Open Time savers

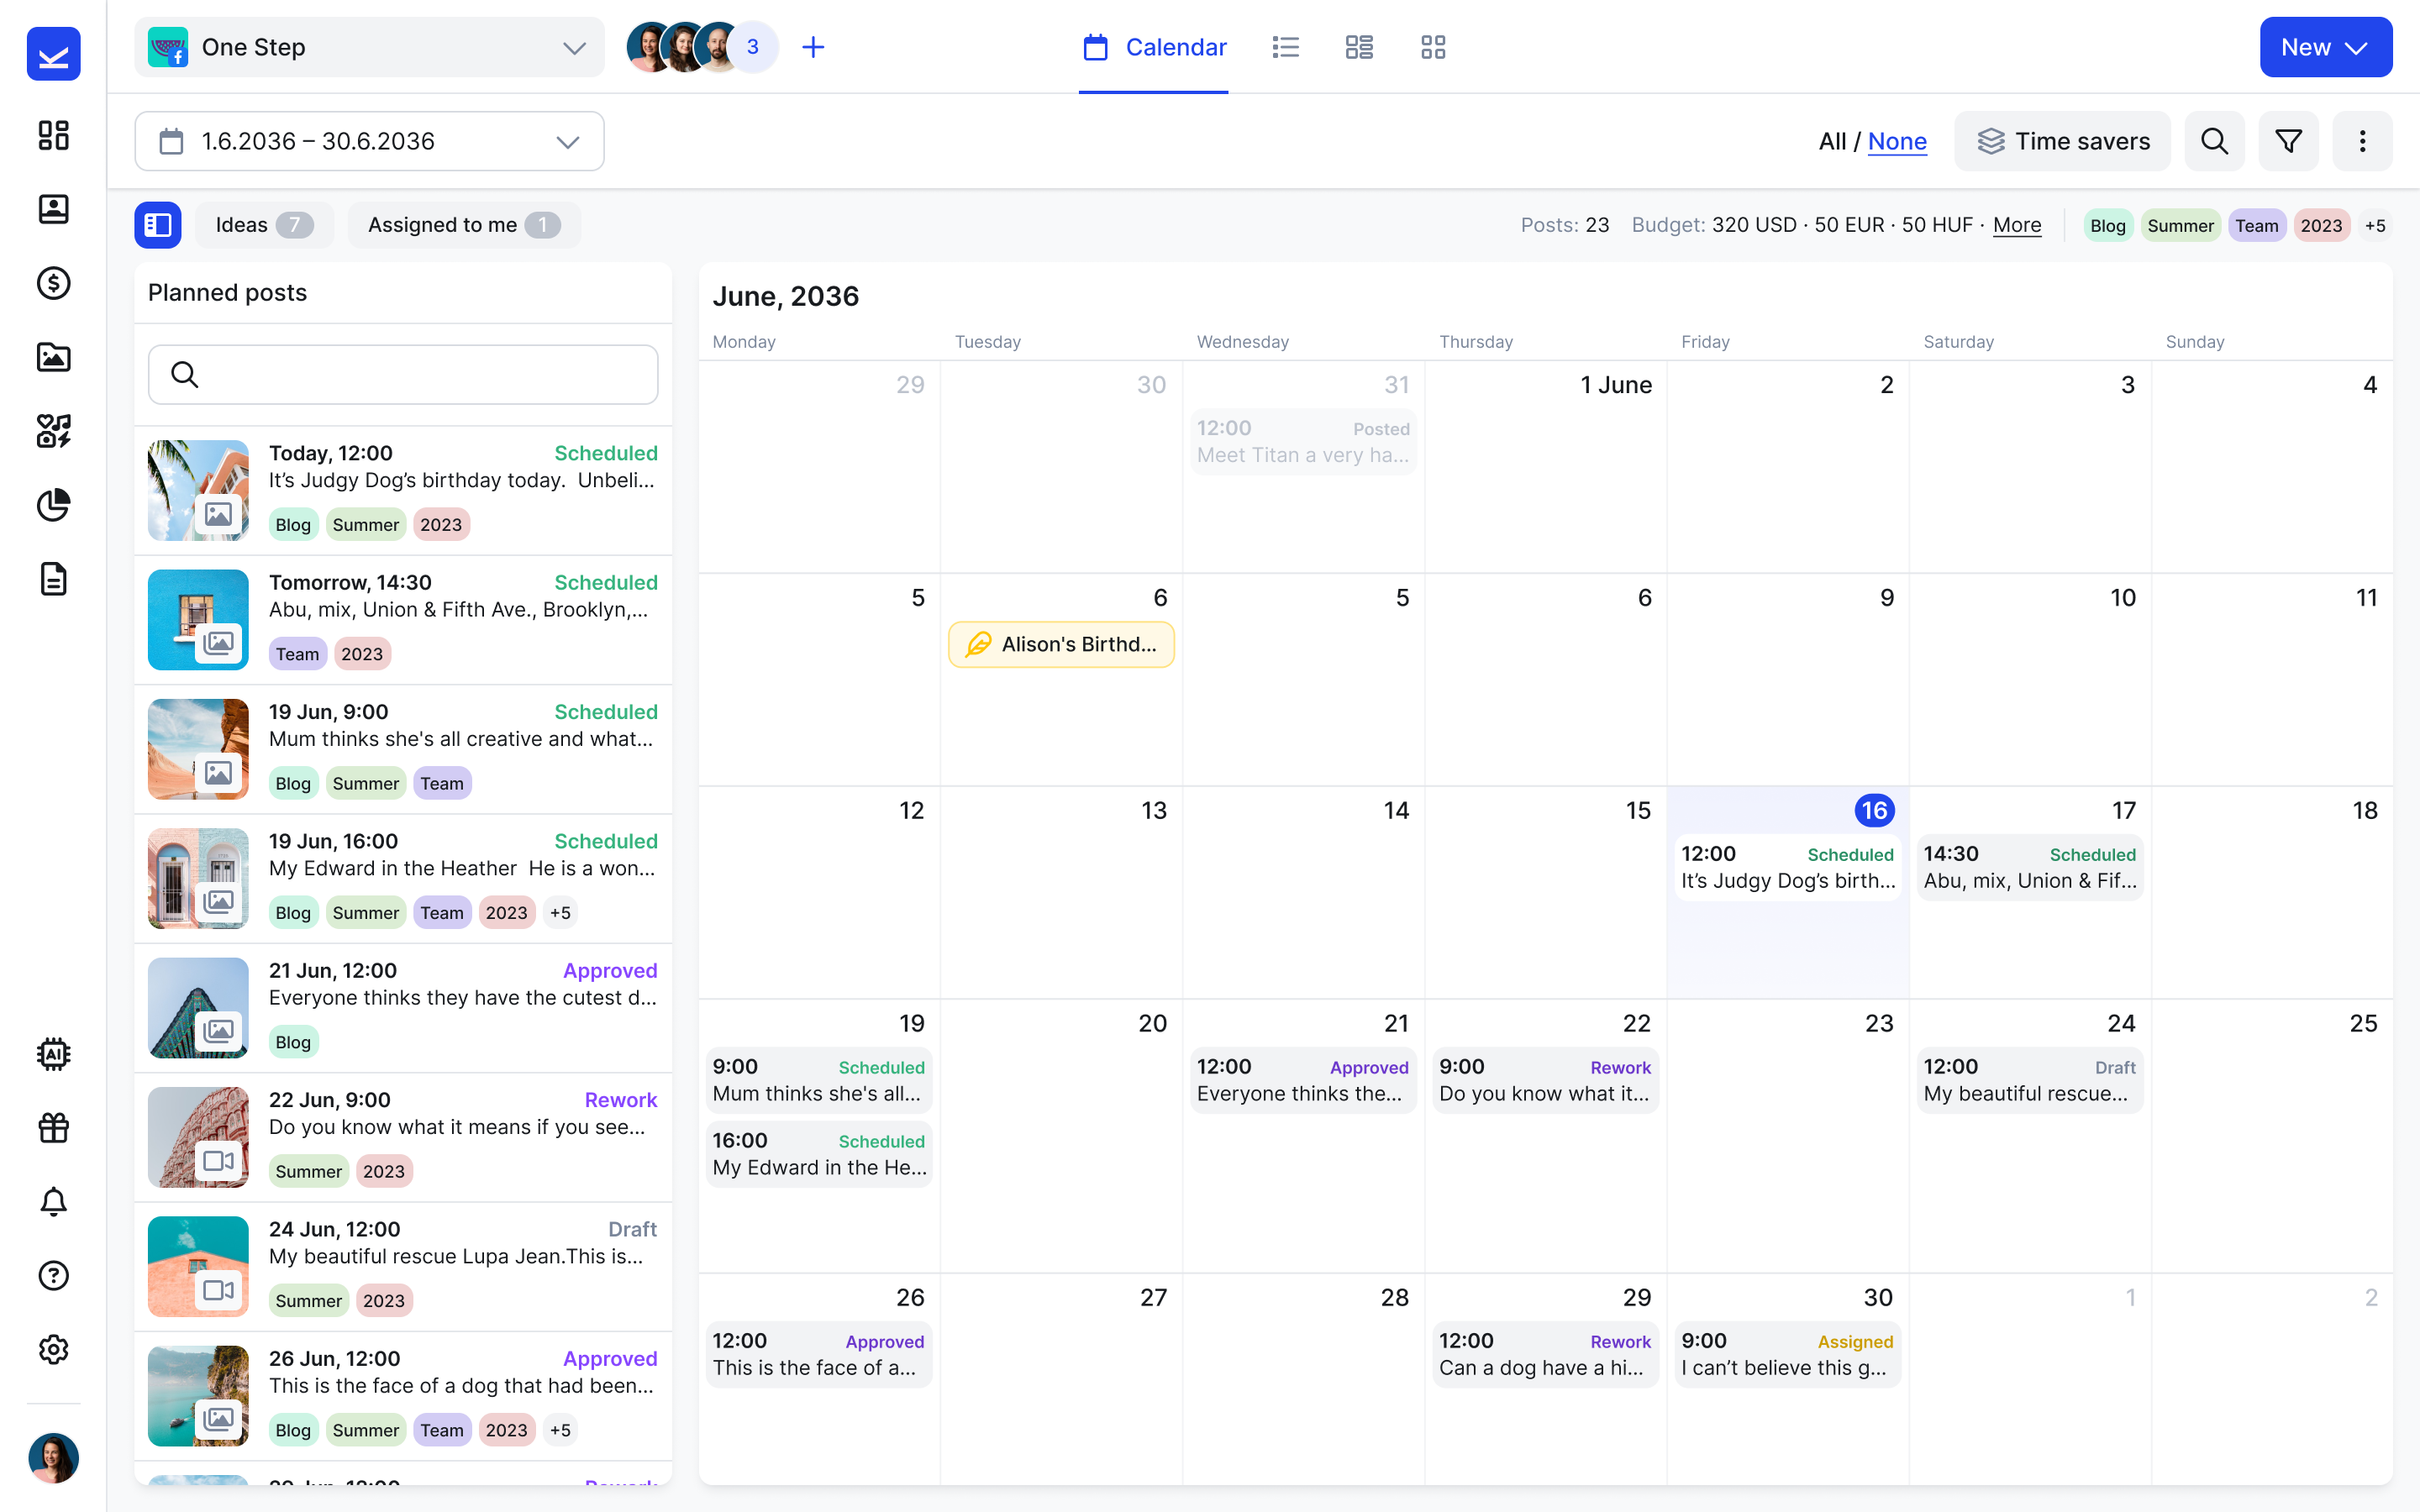[x=2062, y=141]
